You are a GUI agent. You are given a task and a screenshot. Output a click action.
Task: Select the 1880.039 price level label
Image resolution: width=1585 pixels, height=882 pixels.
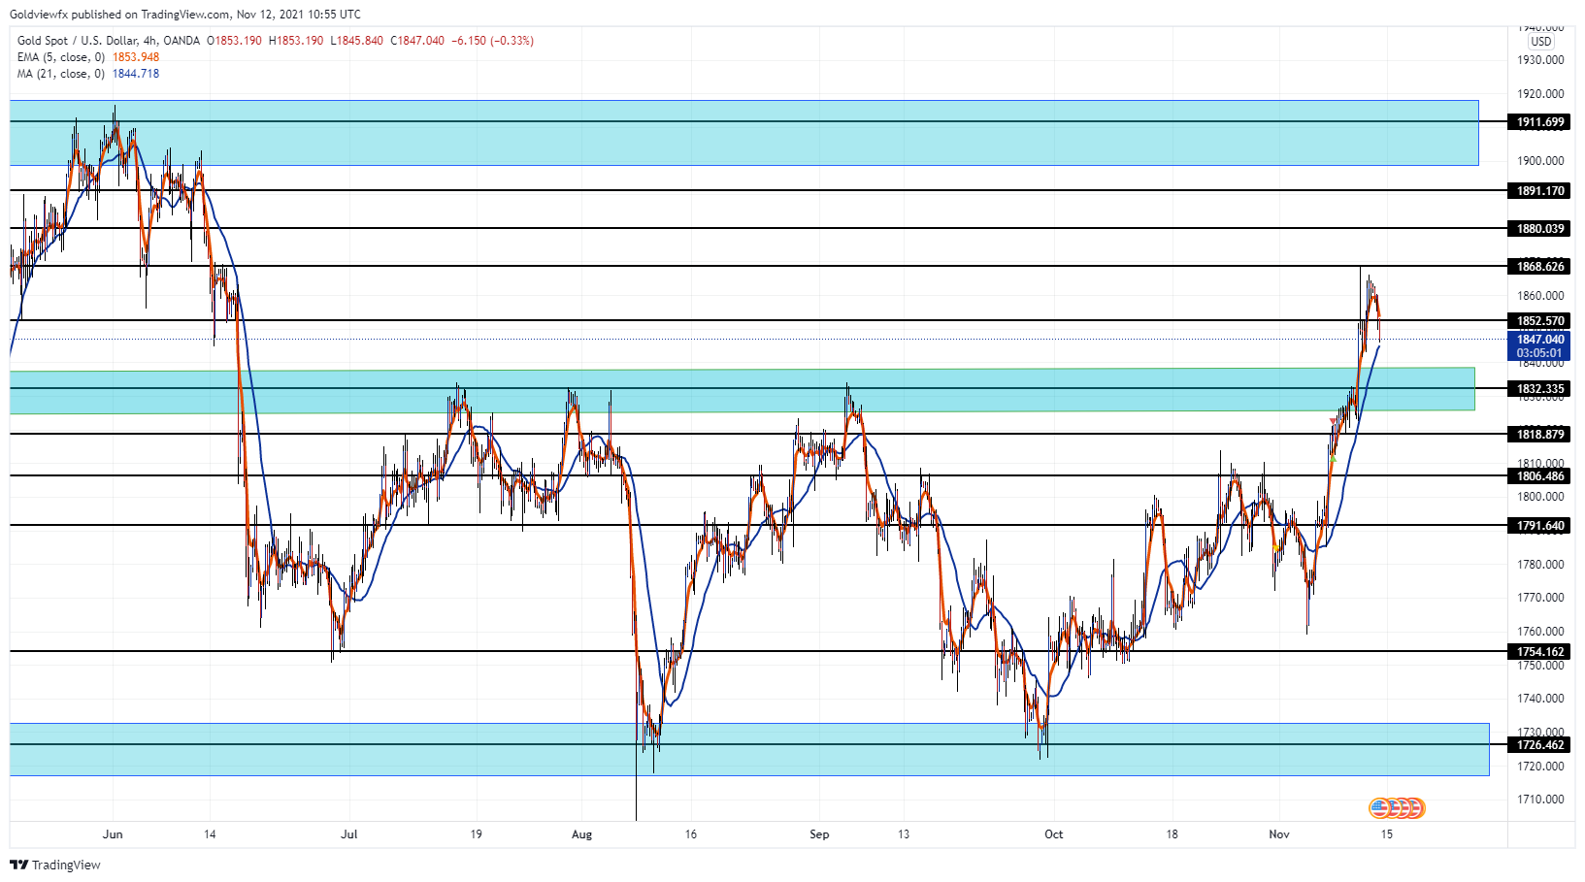point(1539,229)
